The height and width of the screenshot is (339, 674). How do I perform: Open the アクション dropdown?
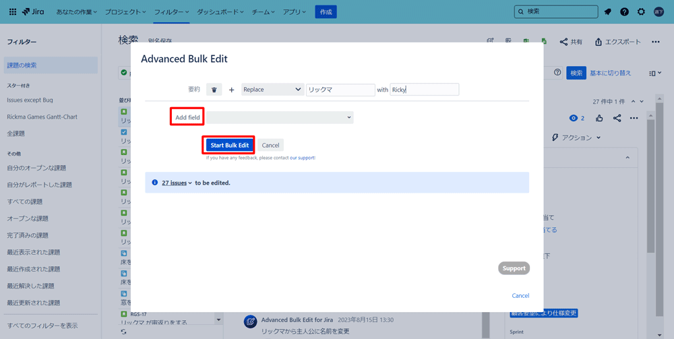pos(576,137)
